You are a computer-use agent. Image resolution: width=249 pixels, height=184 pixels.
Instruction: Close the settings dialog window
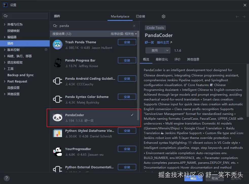pyautogui.click(x=245, y=5)
